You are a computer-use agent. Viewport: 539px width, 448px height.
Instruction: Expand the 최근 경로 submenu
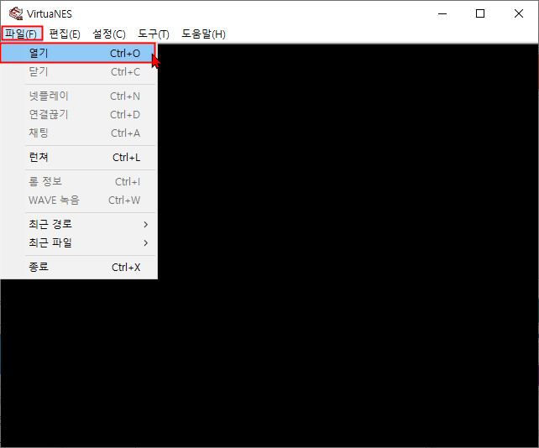click(78, 224)
